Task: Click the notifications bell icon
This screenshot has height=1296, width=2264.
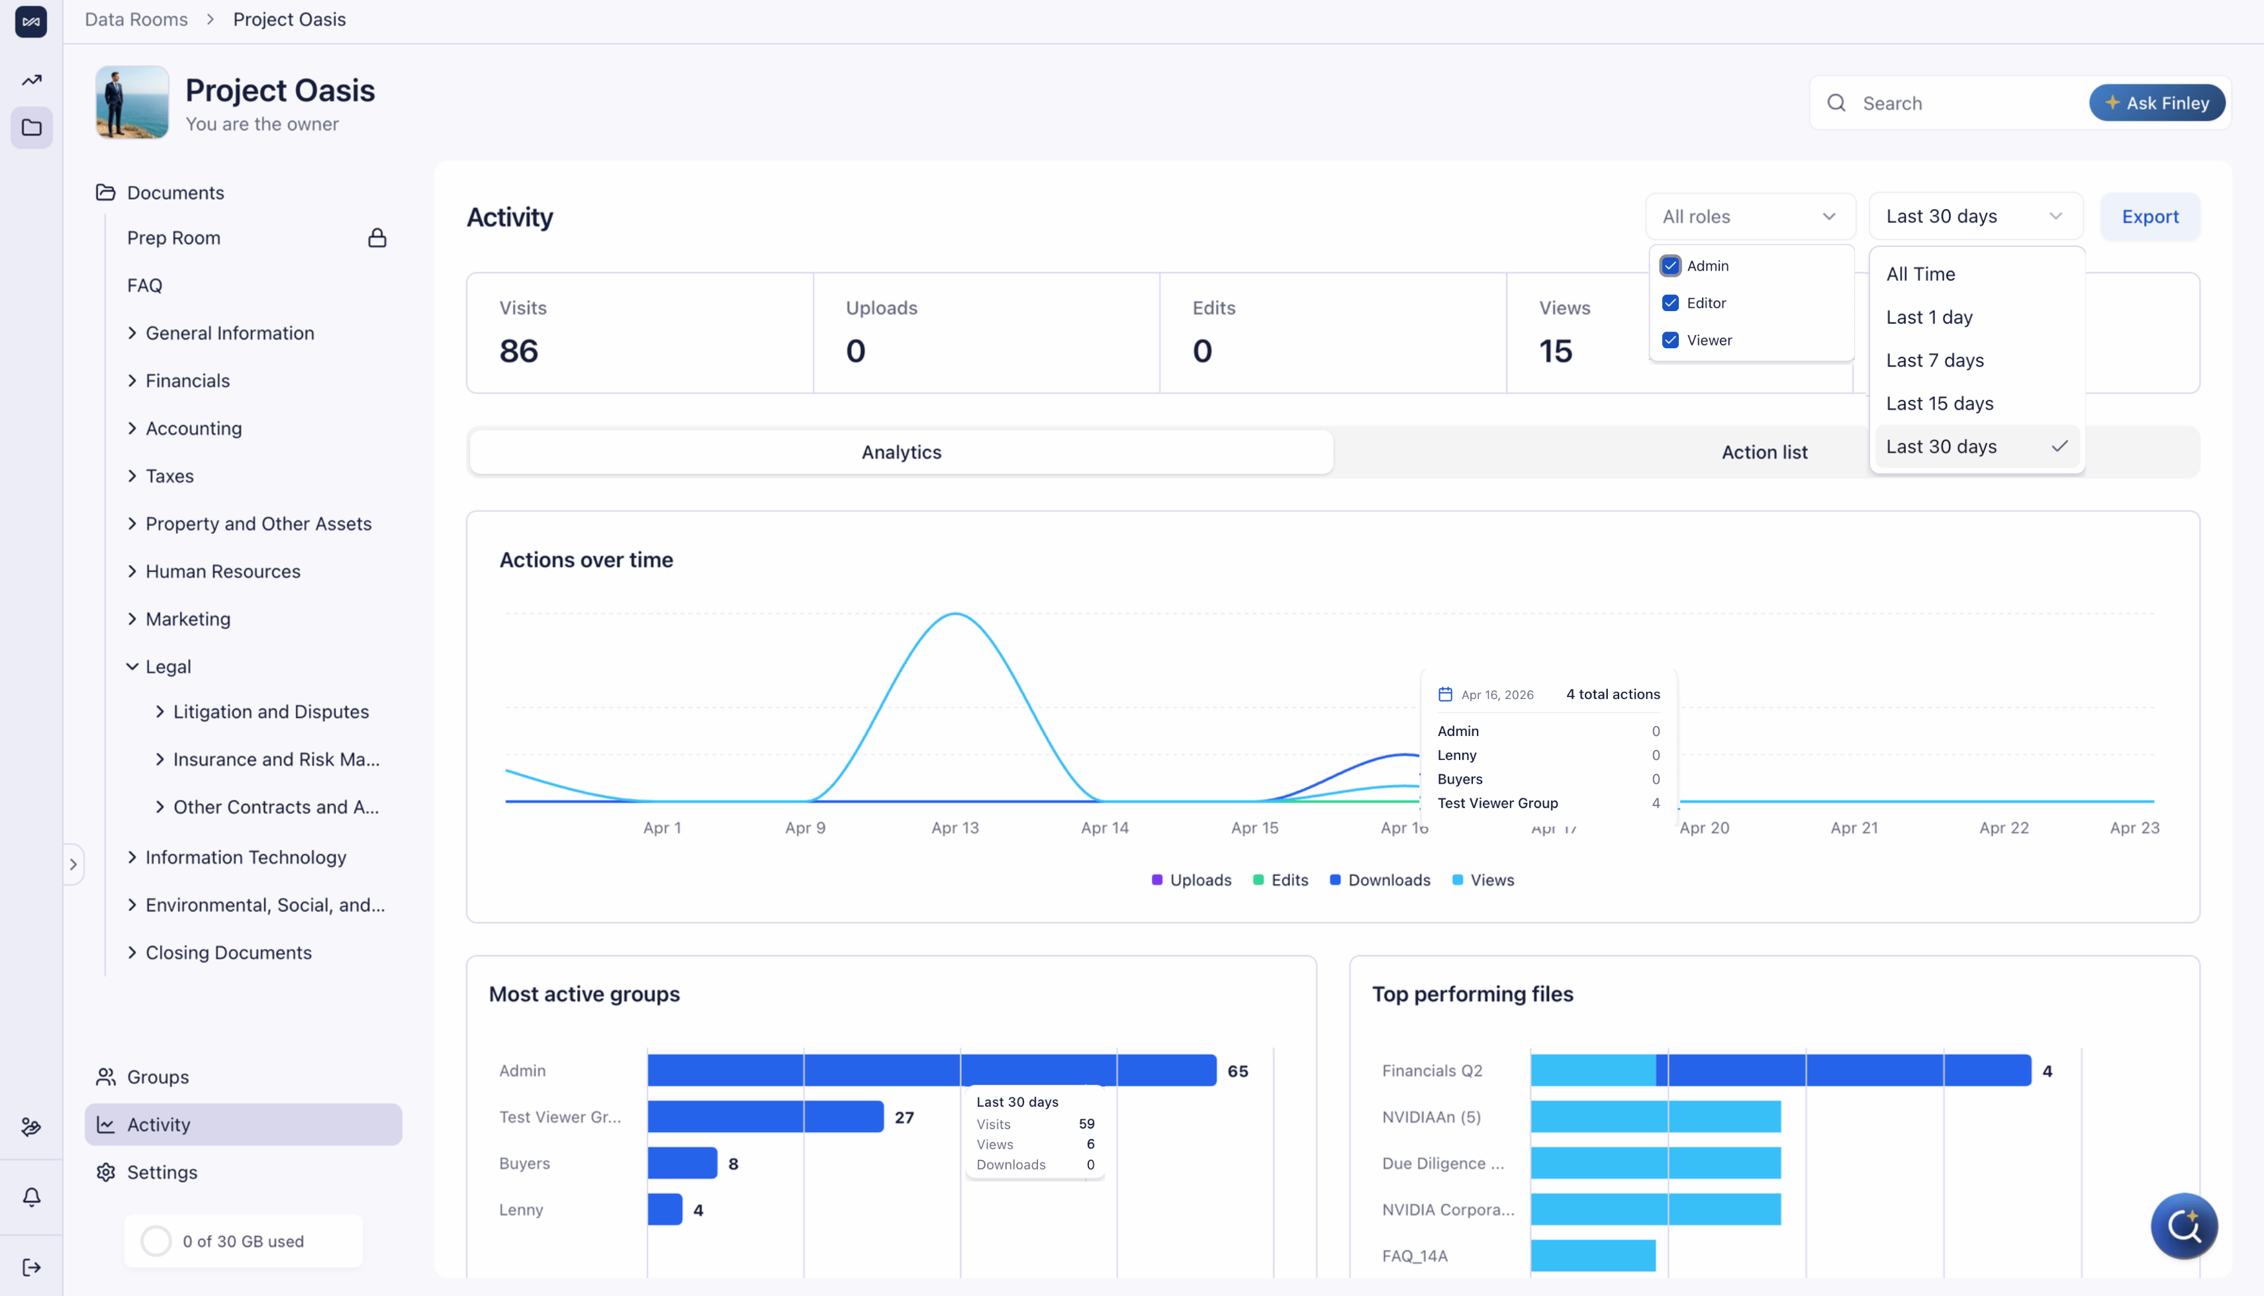Action: click(x=32, y=1196)
